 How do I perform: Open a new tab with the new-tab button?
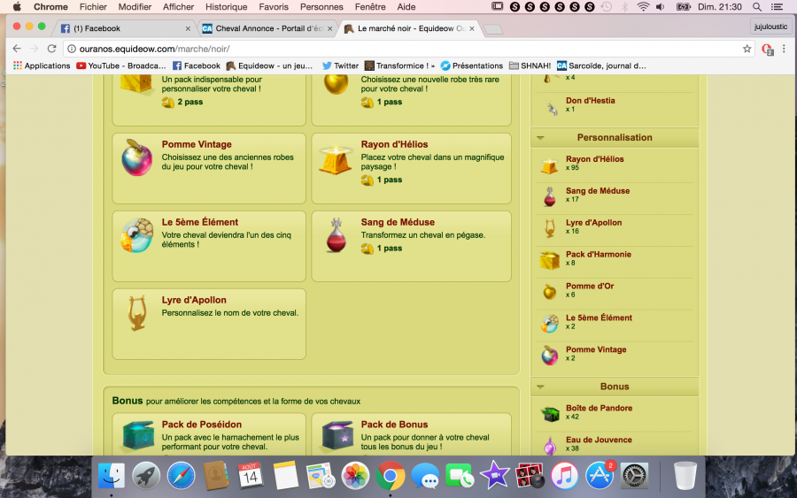(493, 29)
